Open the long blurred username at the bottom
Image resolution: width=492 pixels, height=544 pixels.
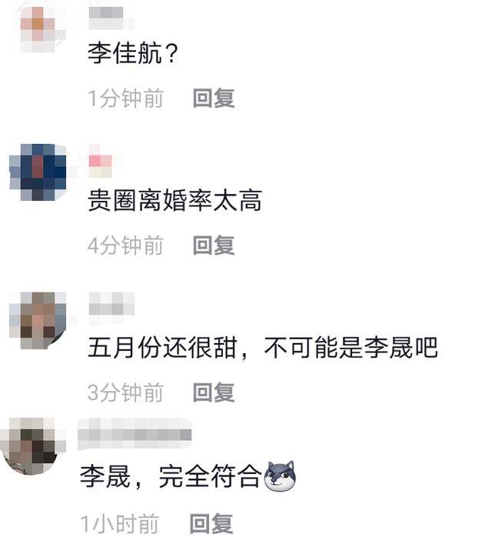[x=135, y=435]
